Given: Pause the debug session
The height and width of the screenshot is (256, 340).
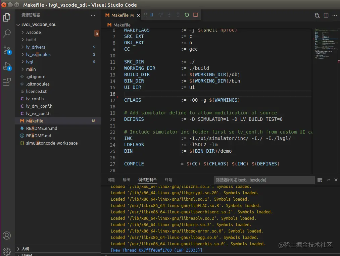Looking at the screenshot, I should tap(152, 15).
